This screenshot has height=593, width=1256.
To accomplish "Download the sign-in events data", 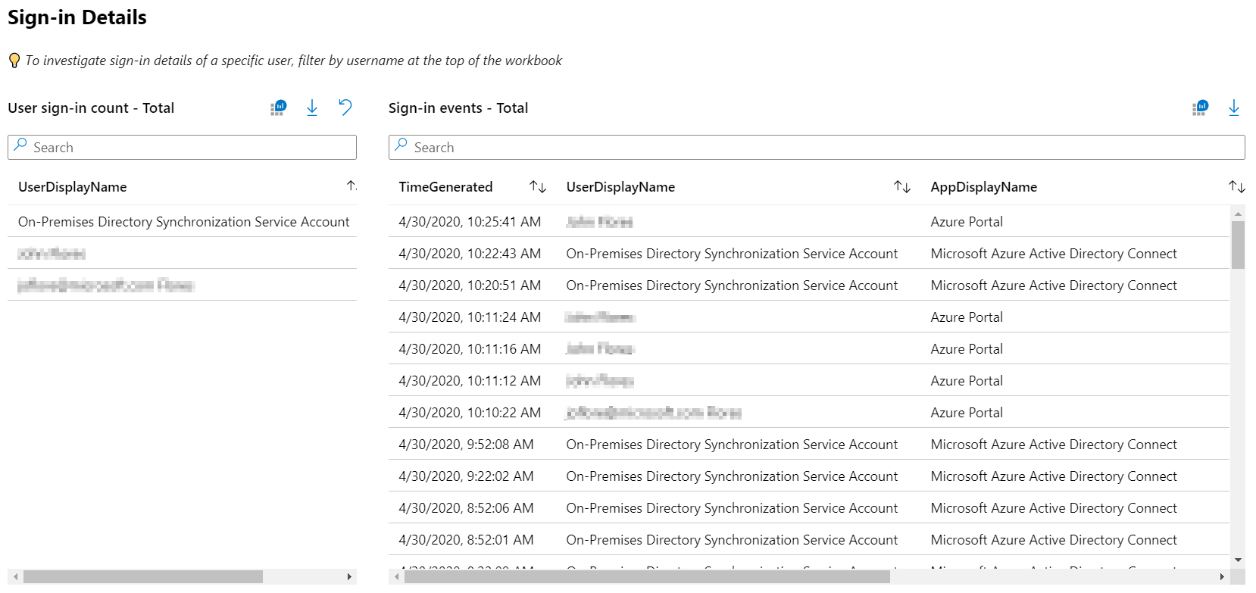I will 1234,108.
